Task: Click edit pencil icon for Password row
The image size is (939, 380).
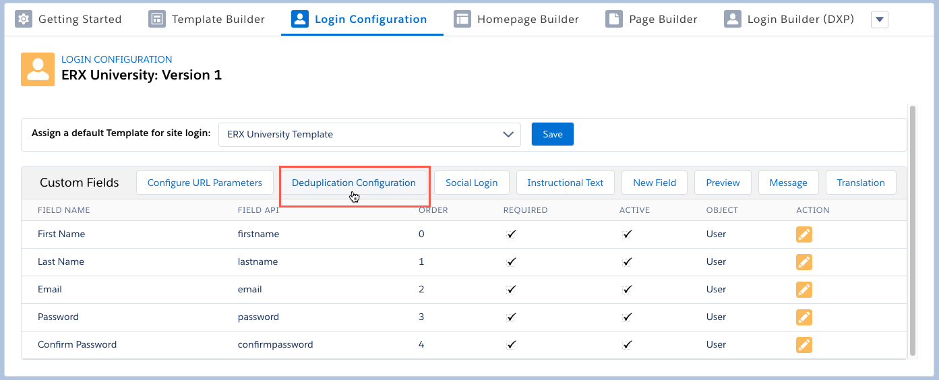Action: point(804,317)
